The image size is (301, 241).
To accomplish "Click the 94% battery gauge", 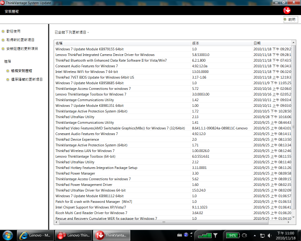I will [233, 235].
